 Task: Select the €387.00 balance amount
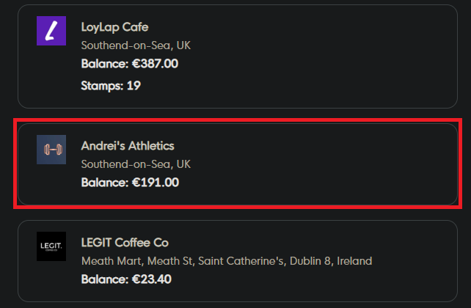(155, 64)
